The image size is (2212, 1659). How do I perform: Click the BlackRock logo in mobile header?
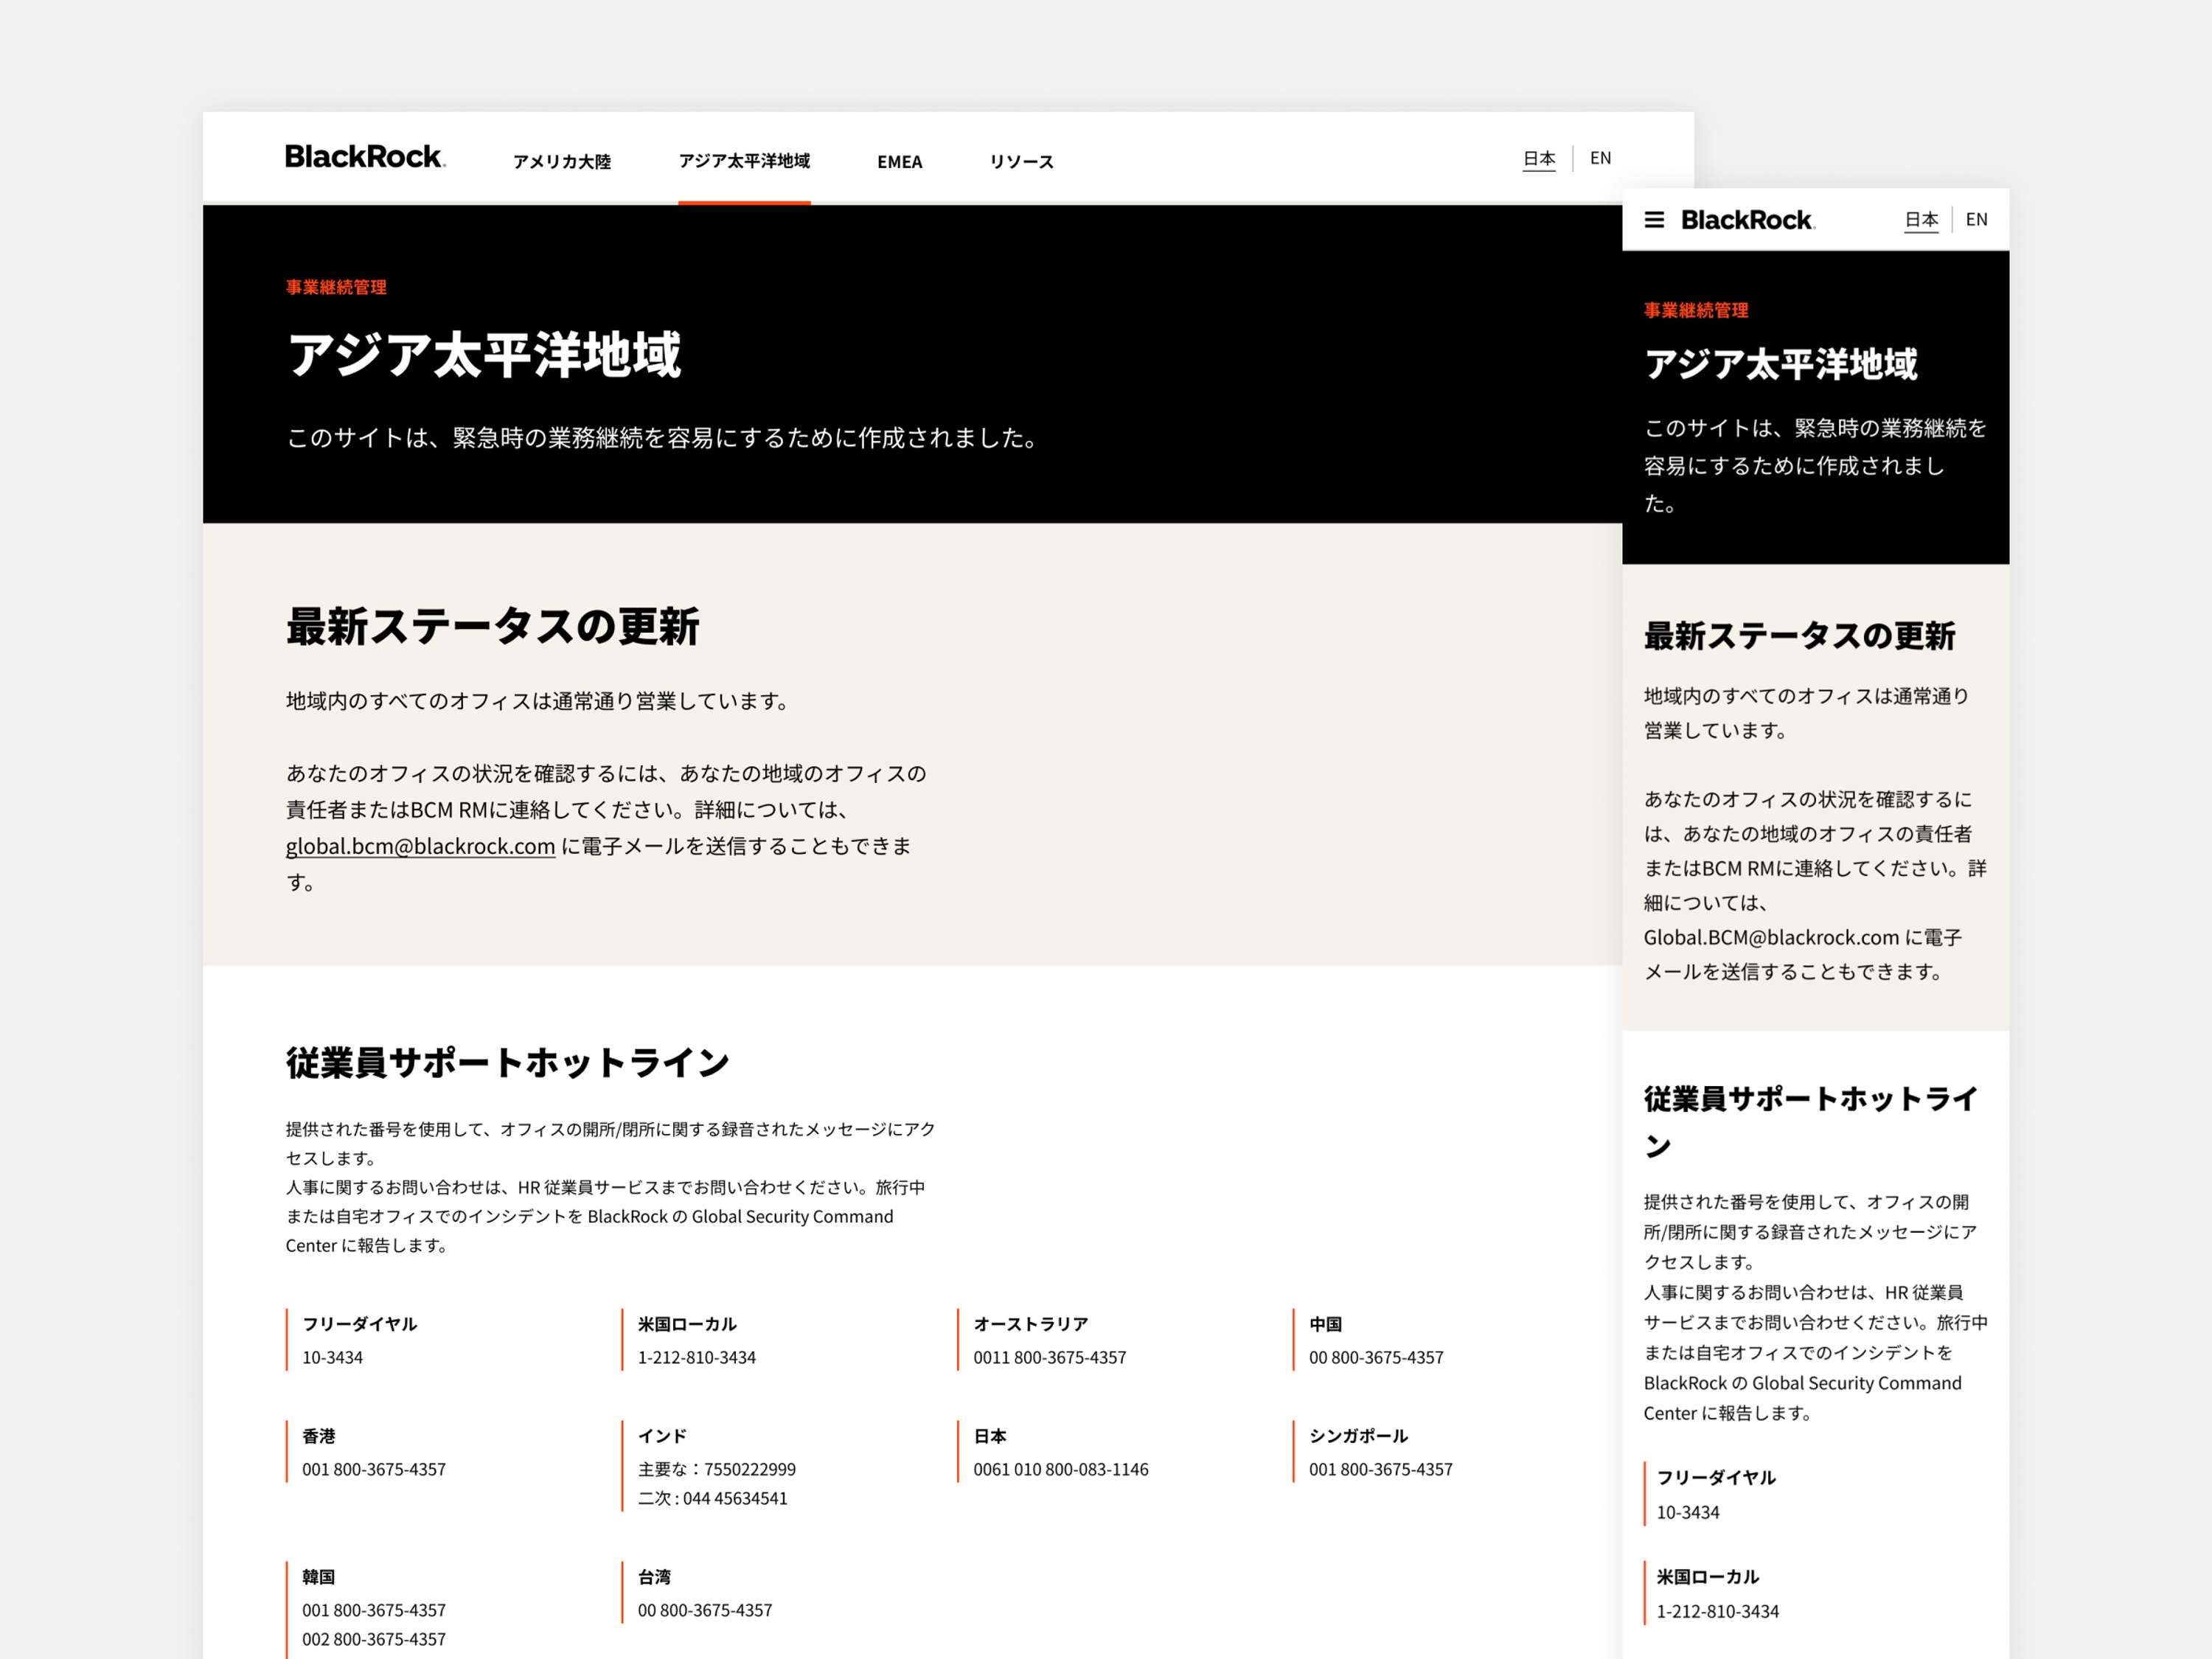point(1747,220)
